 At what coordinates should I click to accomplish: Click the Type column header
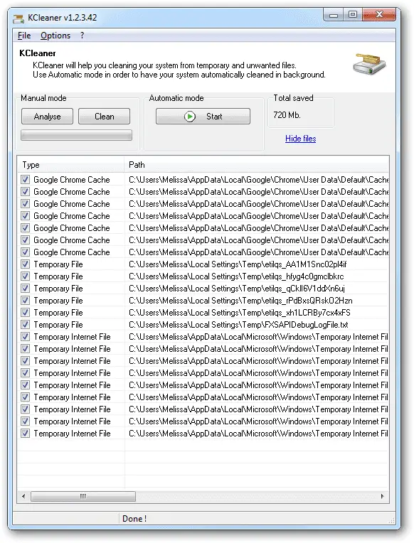[71, 165]
